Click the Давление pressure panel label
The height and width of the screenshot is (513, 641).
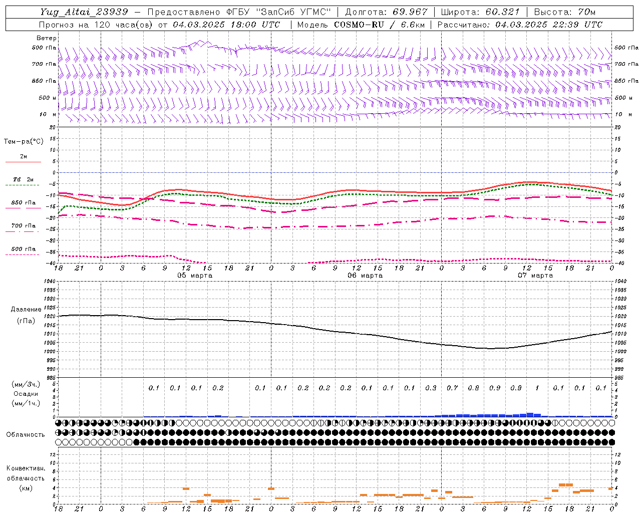(x=26, y=310)
